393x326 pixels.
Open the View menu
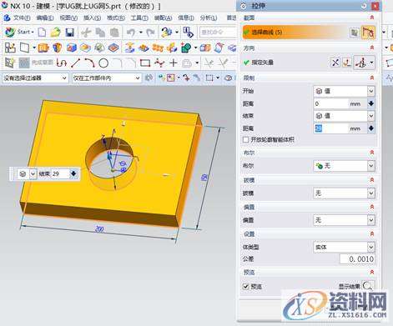point(68,18)
